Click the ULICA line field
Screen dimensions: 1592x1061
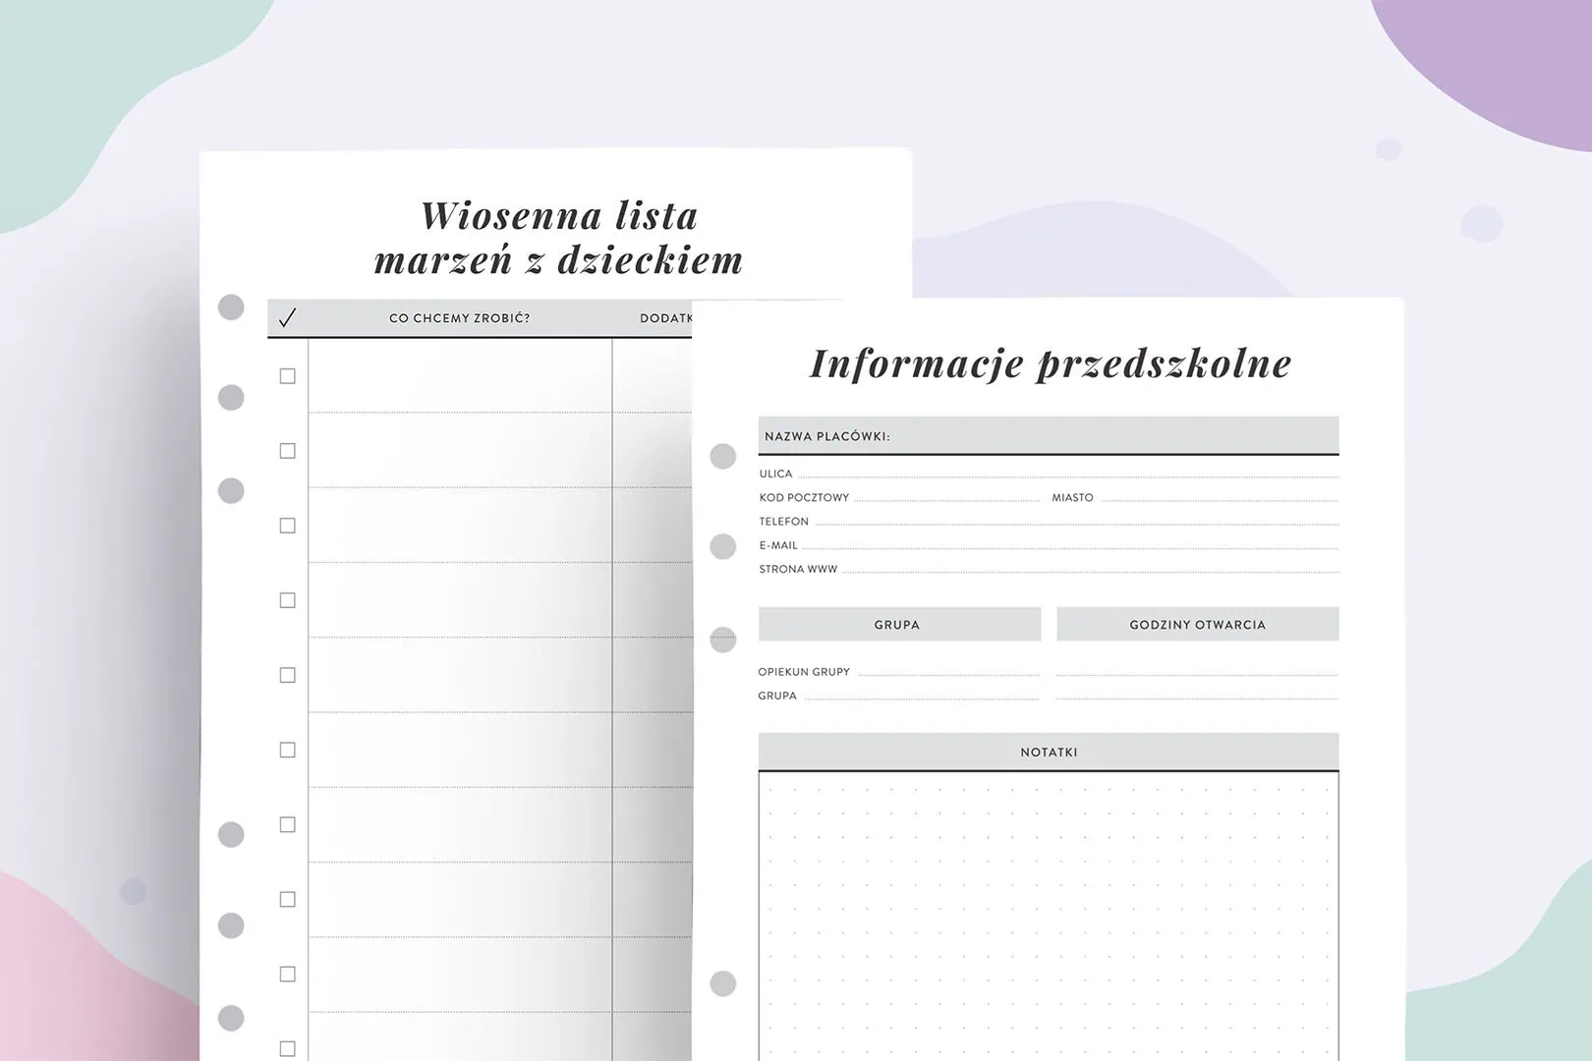1066,473
